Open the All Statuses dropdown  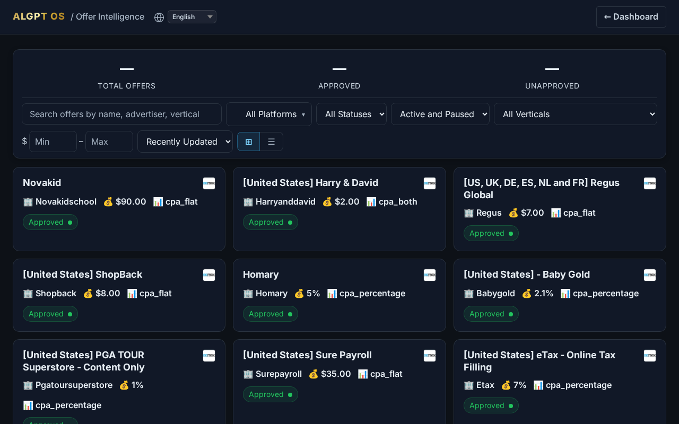[351, 114]
